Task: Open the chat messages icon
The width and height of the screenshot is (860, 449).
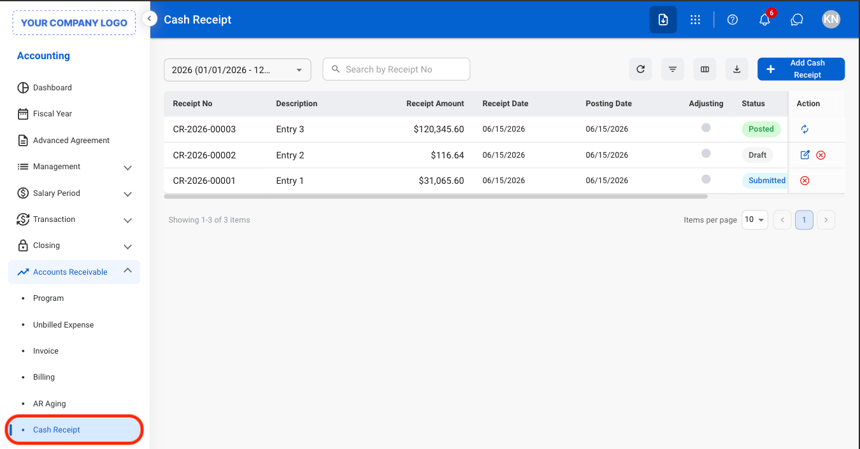Action: coord(796,20)
